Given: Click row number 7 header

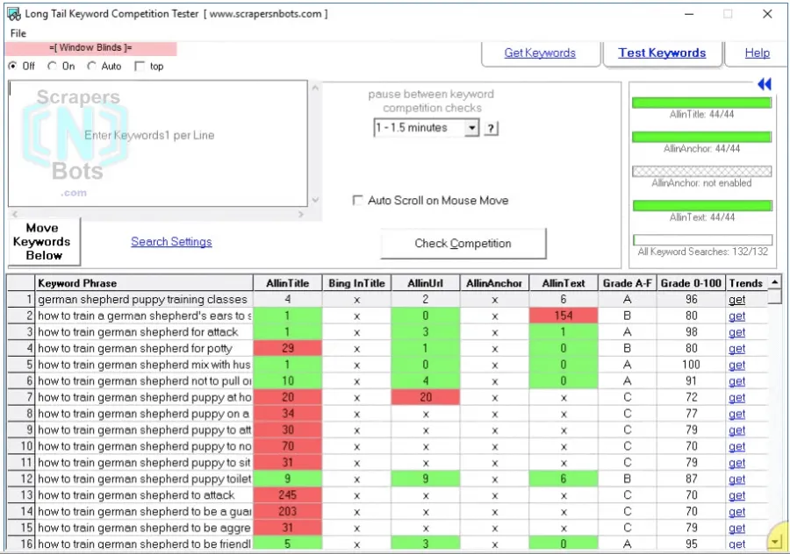Looking at the screenshot, I should click(x=21, y=397).
